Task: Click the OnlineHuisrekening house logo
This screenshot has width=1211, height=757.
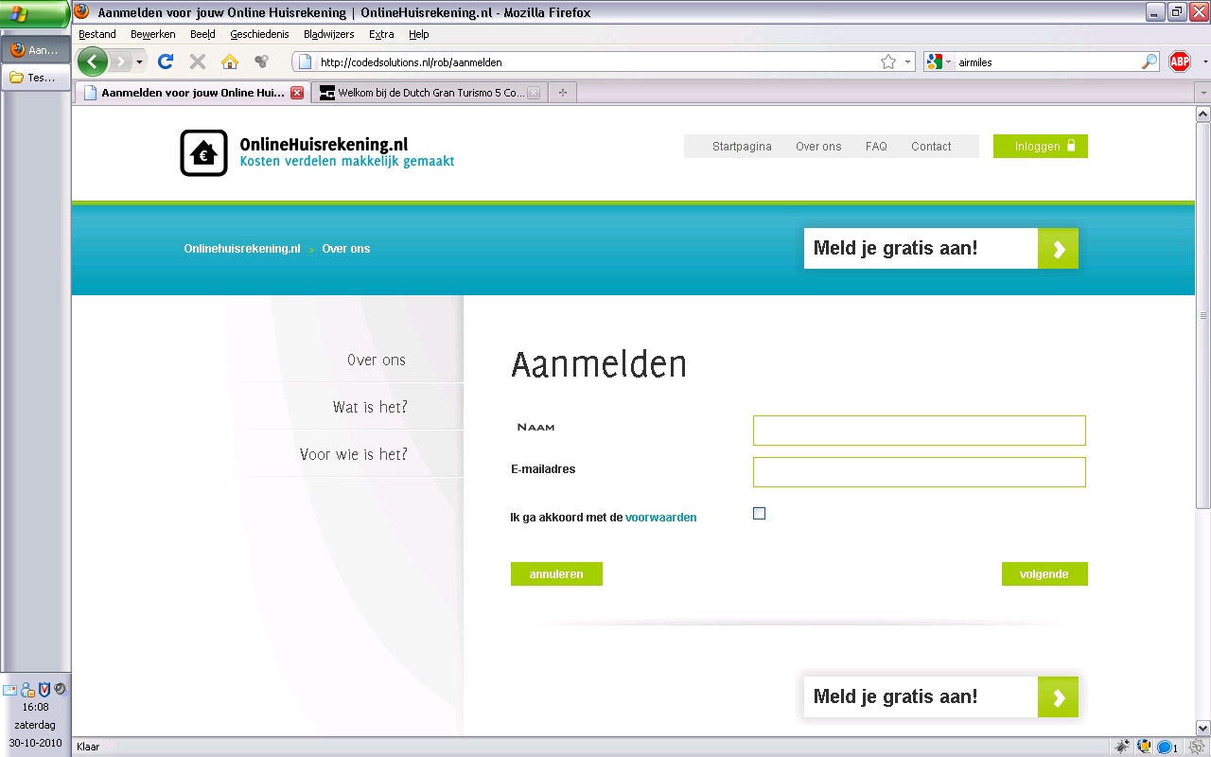Action: tap(203, 153)
